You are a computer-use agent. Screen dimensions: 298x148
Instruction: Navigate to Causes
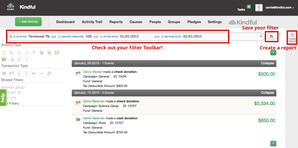pyautogui.click(x=136, y=22)
